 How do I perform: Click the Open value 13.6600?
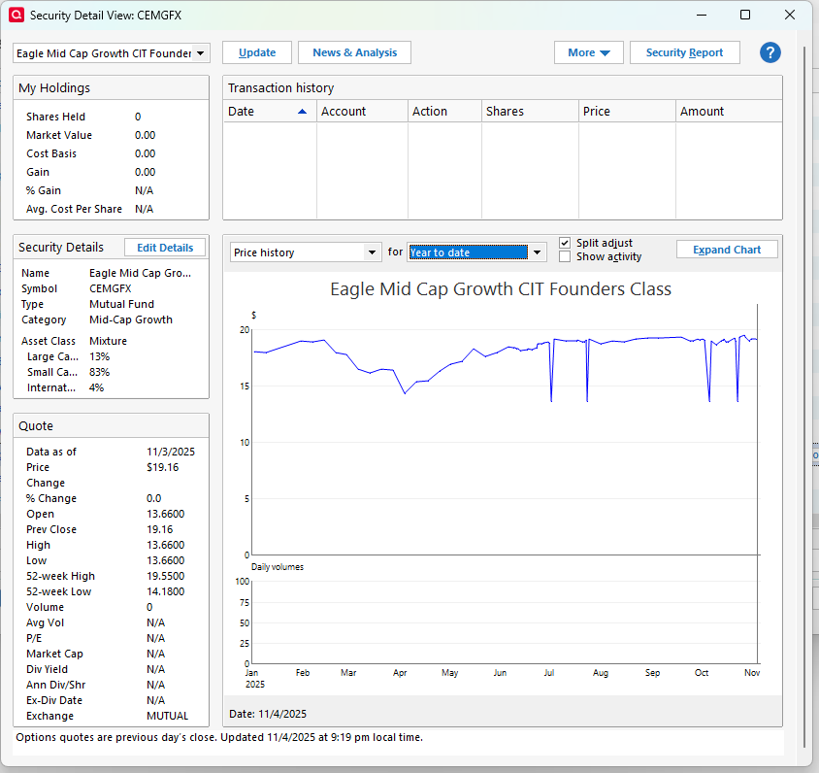coord(166,514)
